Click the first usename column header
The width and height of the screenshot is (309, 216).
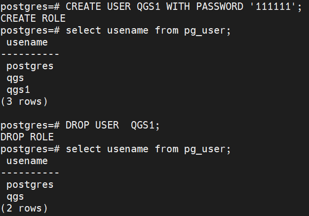coord(27,42)
